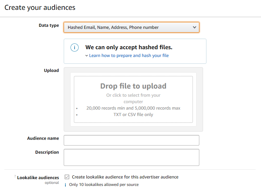Image resolution: width=261 pixels, height=191 pixels.
Task: Open the Data type dropdown
Action: [x=131, y=27]
